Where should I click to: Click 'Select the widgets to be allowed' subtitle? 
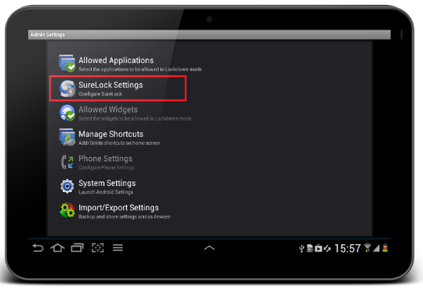click(x=135, y=118)
